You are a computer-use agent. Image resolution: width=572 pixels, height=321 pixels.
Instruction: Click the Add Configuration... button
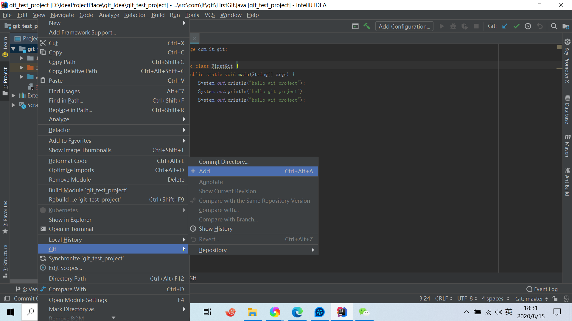tap(404, 26)
